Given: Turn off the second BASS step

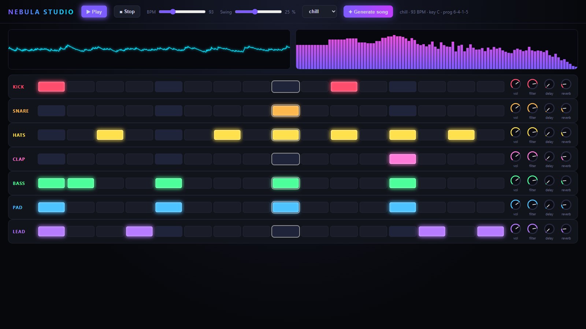Looking at the screenshot, I should click(x=81, y=183).
